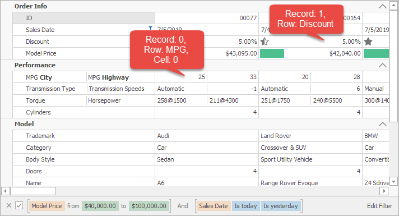Collapse the Model category chevron
Screen dimensions: 399x216
click(x=382, y=125)
